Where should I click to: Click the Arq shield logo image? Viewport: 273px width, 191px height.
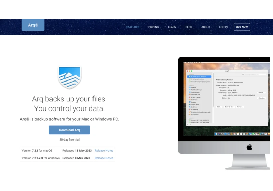click(70, 77)
